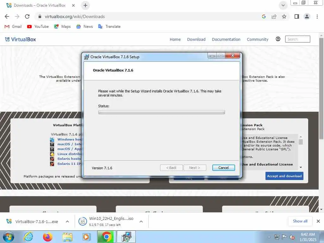Click the address bar URL
324x243 pixels.
tap(75, 16)
